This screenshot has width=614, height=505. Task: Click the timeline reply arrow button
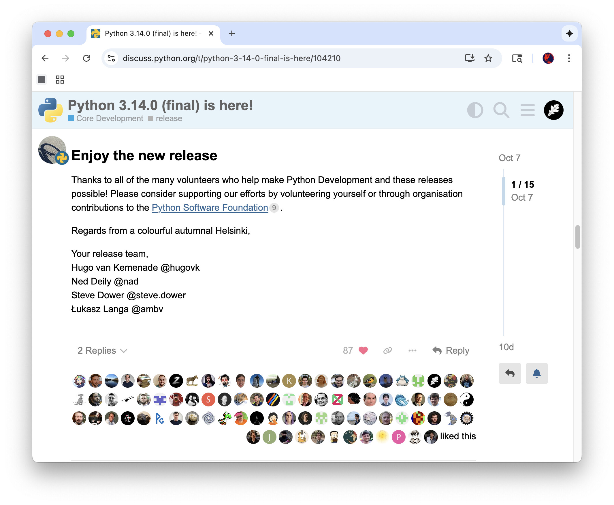pyautogui.click(x=510, y=373)
